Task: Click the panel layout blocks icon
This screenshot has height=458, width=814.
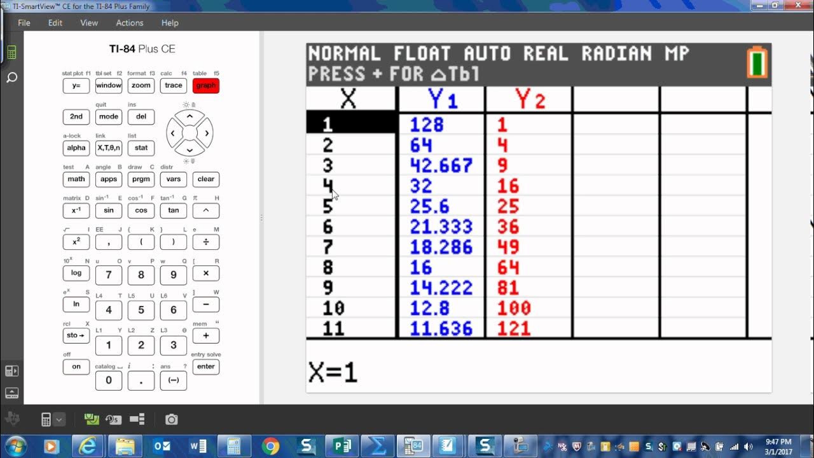Action: pyautogui.click(x=137, y=419)
